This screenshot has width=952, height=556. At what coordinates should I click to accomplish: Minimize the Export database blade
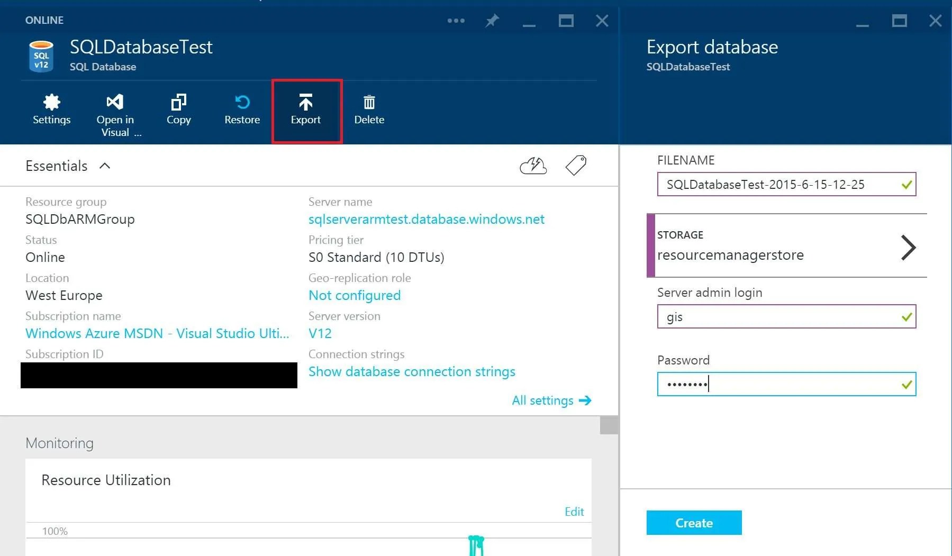(x=862, y=24)
